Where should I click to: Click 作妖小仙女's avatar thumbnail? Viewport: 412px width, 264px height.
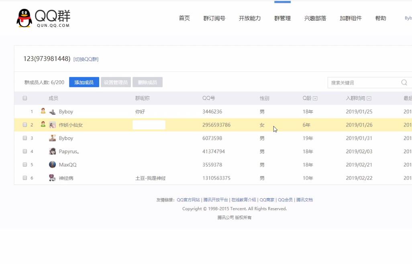[52, 125]
